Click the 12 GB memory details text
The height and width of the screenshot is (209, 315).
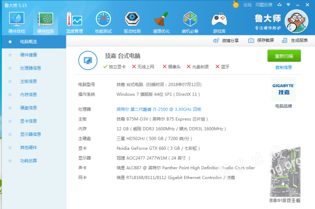(x=172, y=129)
